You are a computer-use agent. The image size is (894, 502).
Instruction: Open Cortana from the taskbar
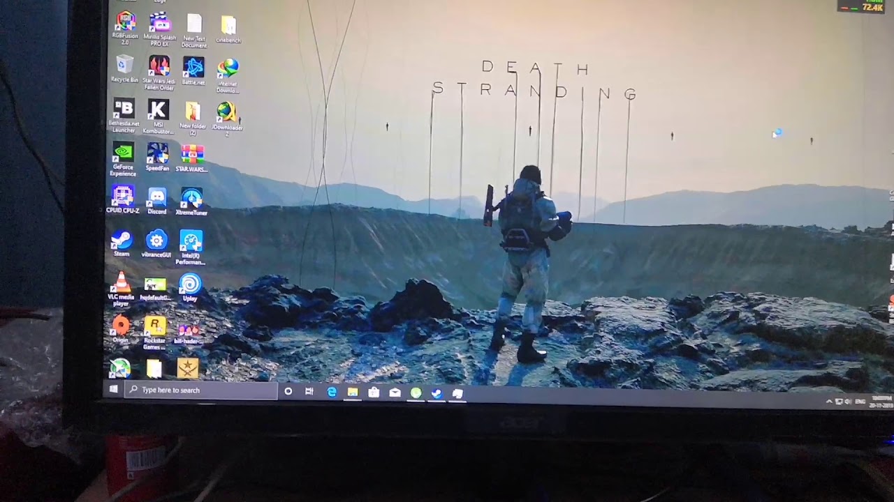coord(288,392)
